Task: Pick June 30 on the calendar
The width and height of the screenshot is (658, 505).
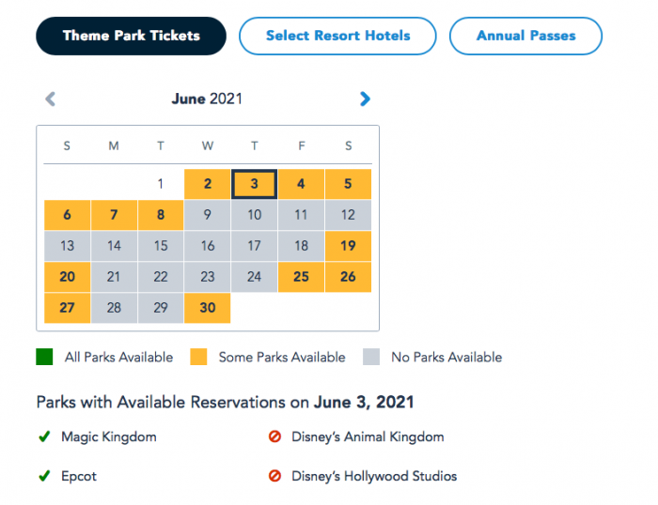Action: tap(208, 308)
